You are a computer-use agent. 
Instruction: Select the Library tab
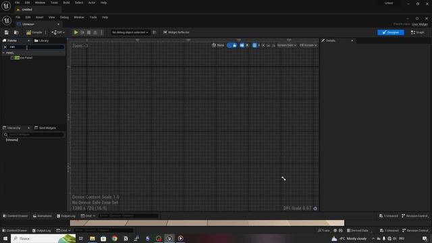42,40
